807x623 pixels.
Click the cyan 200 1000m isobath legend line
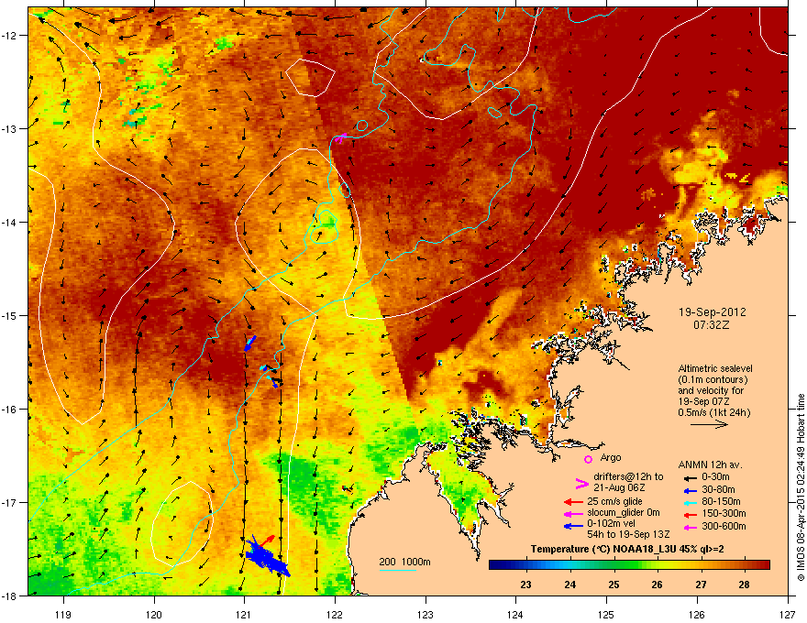pos(397,570)
